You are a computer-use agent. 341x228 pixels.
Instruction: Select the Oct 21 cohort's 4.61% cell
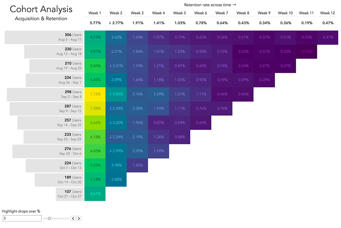[x=95, y=194]
